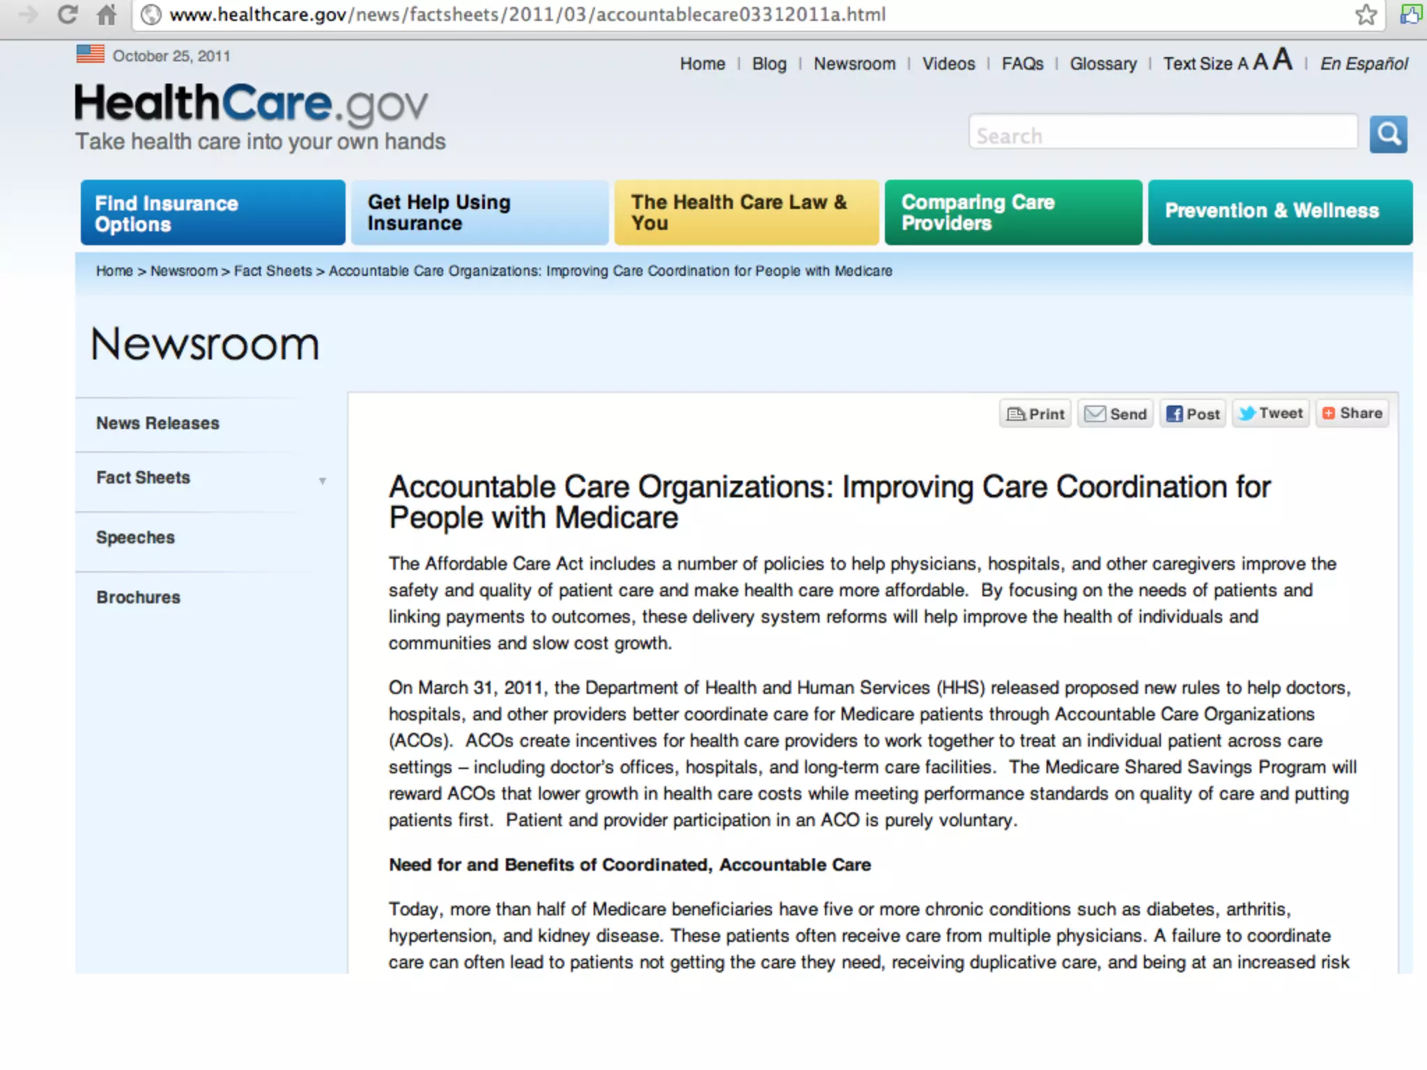Click the browser reload icon
This screenshot has width=1427, height=1070.
click(68, 15)
